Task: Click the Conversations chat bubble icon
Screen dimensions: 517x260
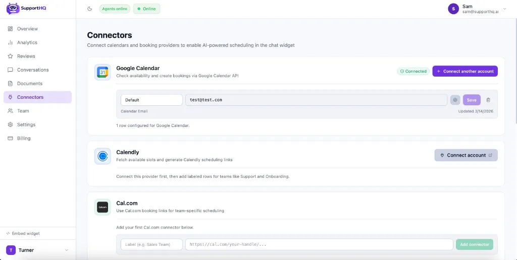Action: (x=10, y=70)
